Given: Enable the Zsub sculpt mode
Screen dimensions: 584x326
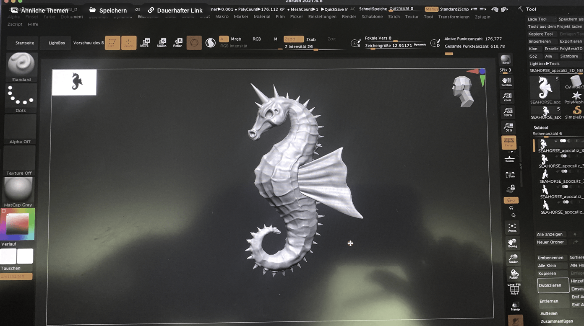Looking at the screenshot, I should [311, 39].
